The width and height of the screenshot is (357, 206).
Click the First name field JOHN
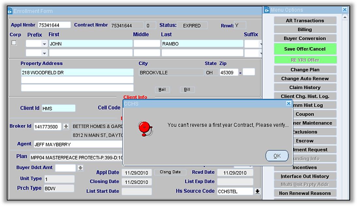[91, 44]
